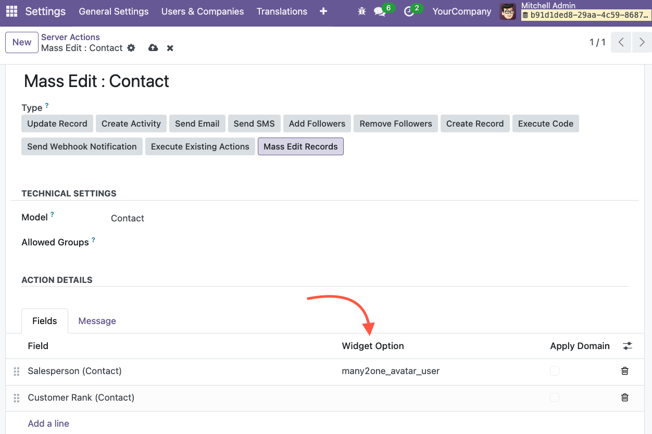
Task: Select Send Webhook Notification type
Action: [82, 146]
